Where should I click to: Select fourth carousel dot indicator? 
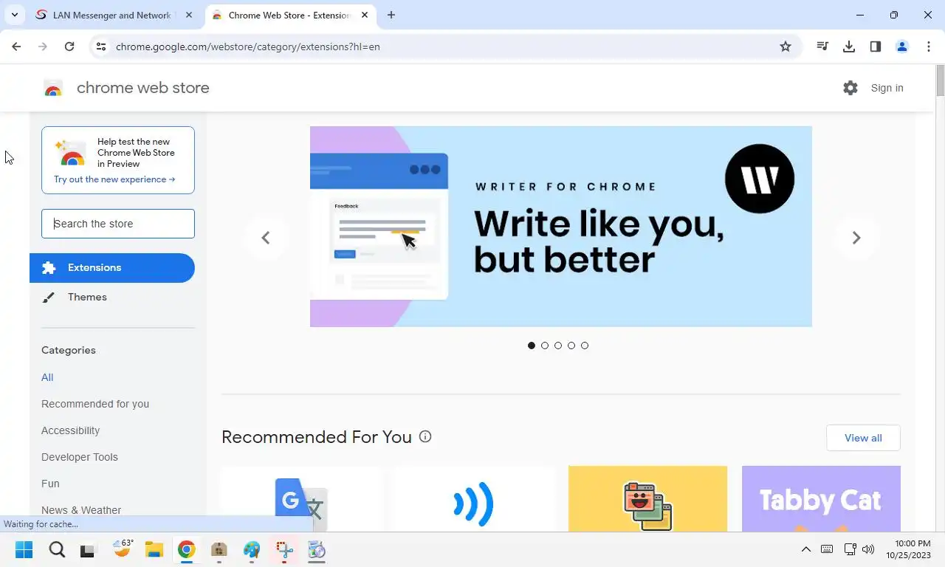pyautogui.click(x=571, y=346)
